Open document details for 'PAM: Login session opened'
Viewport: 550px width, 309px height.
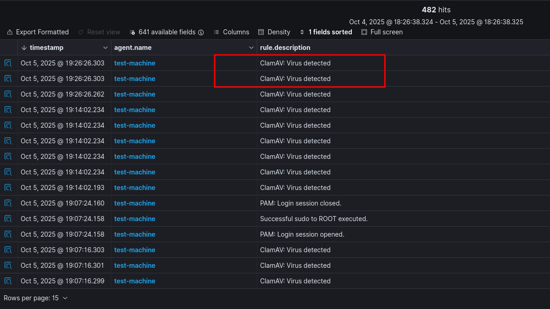point(8,234)
